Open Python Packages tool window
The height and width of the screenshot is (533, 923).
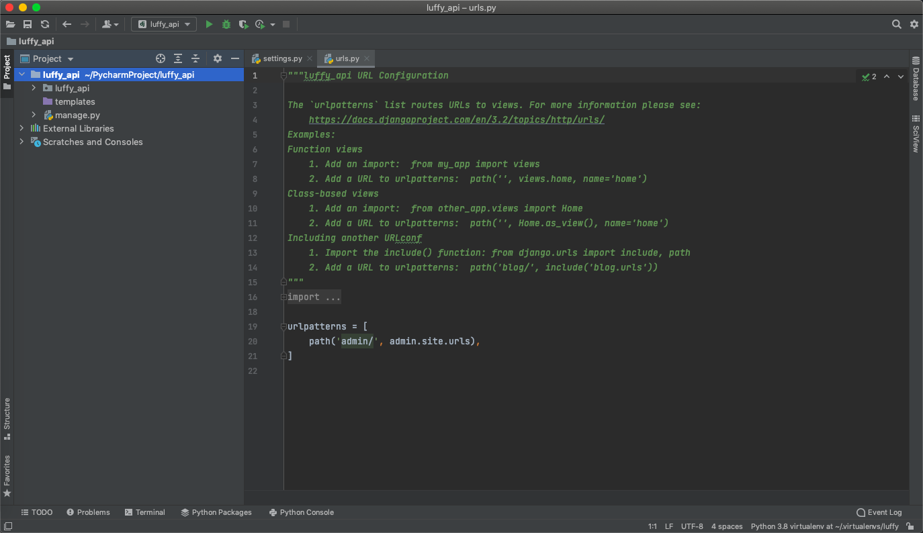click(x=216, y=512)
